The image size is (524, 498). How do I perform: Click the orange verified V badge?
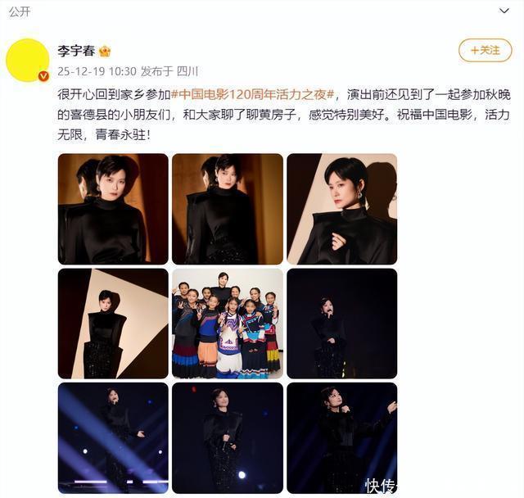click(x=43, y=76)
